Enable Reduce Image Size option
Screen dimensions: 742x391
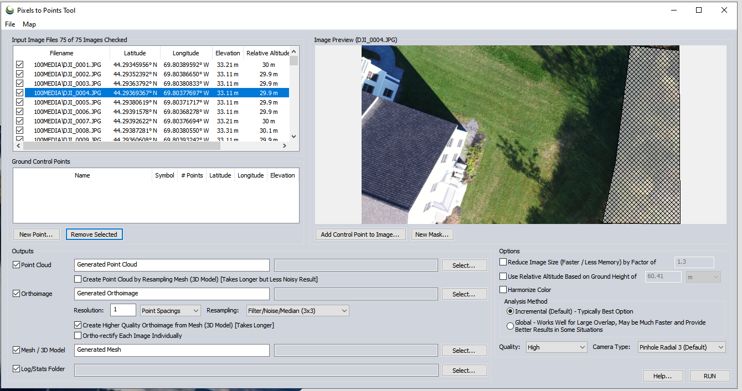(x=503, y=262)
